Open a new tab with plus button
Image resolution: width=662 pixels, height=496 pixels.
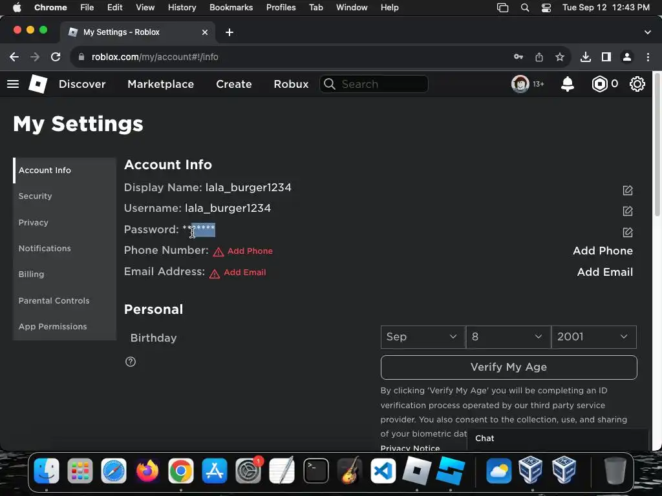pos(230,32)
